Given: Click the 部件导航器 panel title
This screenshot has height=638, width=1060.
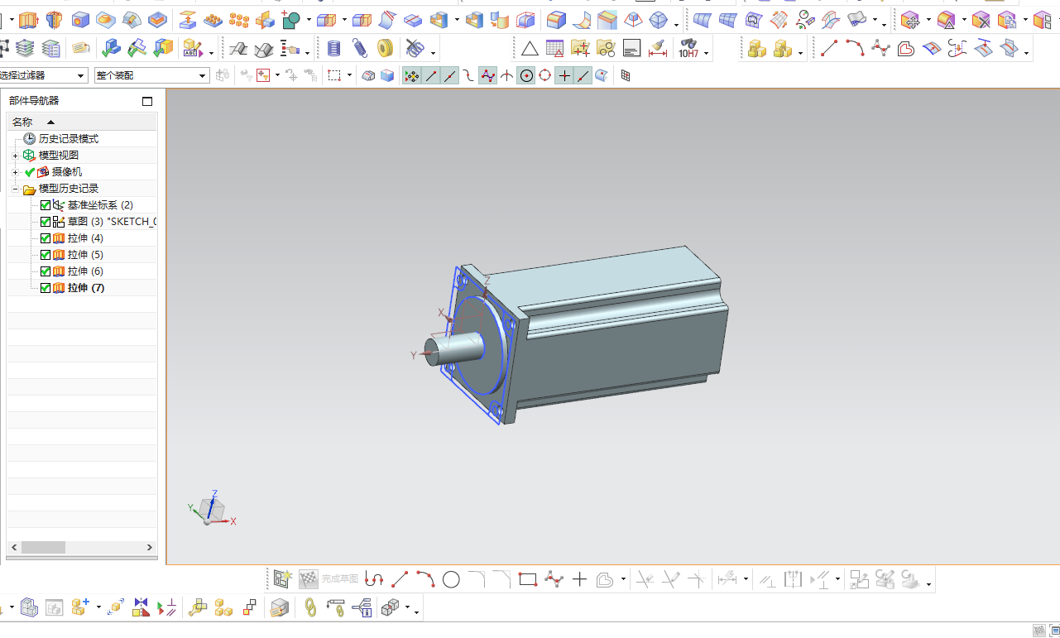Looking at the screenshot, I should pos(34,101).
